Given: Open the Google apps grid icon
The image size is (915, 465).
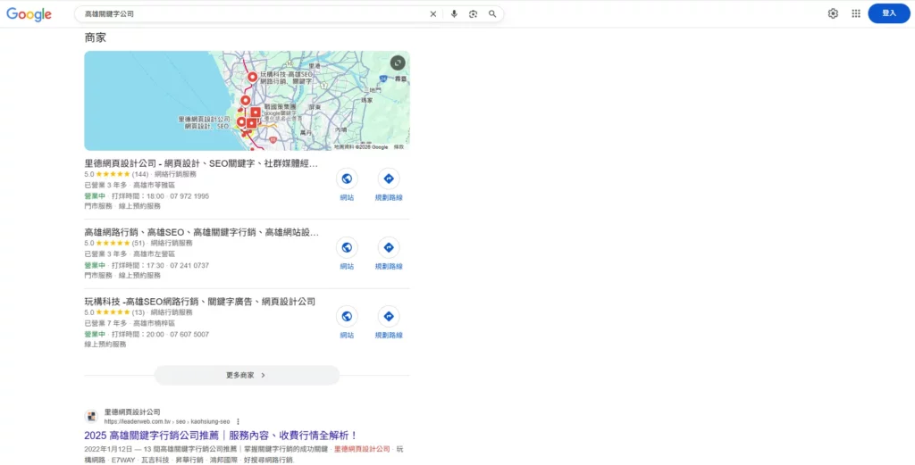Looking at the screenshot, I should click(856, 13).
